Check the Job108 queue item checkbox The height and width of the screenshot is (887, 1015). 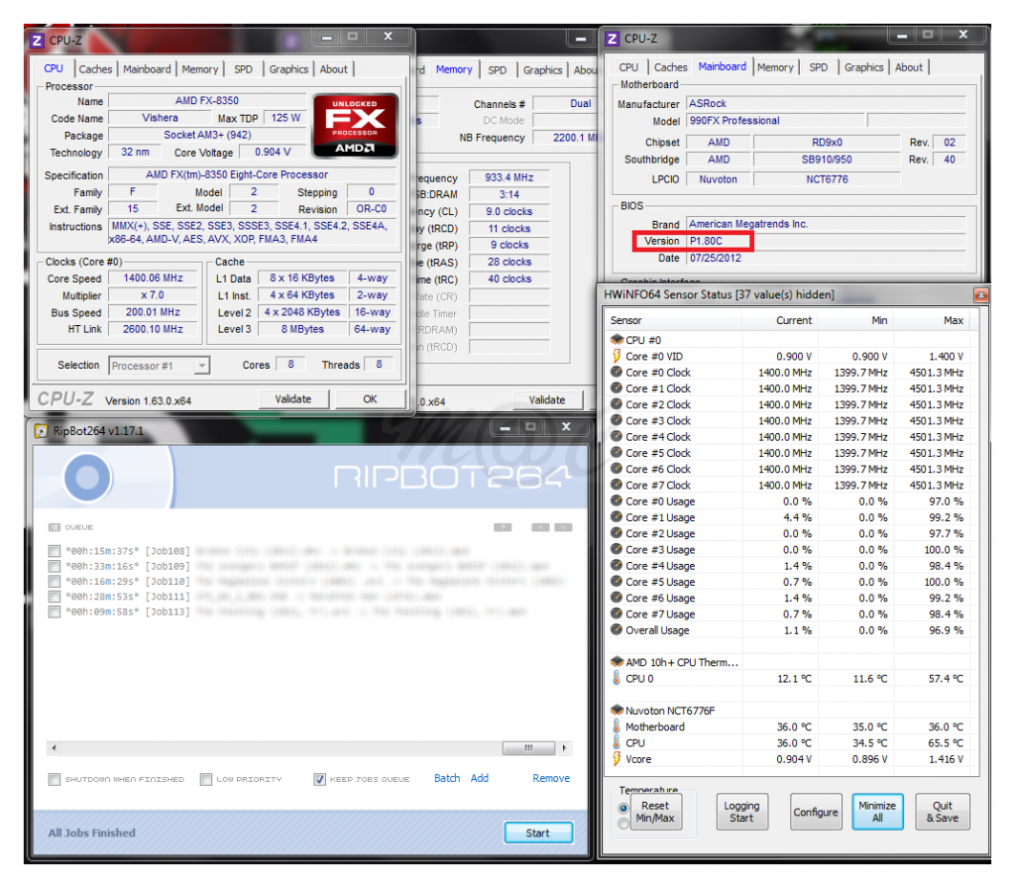(55, 550)
